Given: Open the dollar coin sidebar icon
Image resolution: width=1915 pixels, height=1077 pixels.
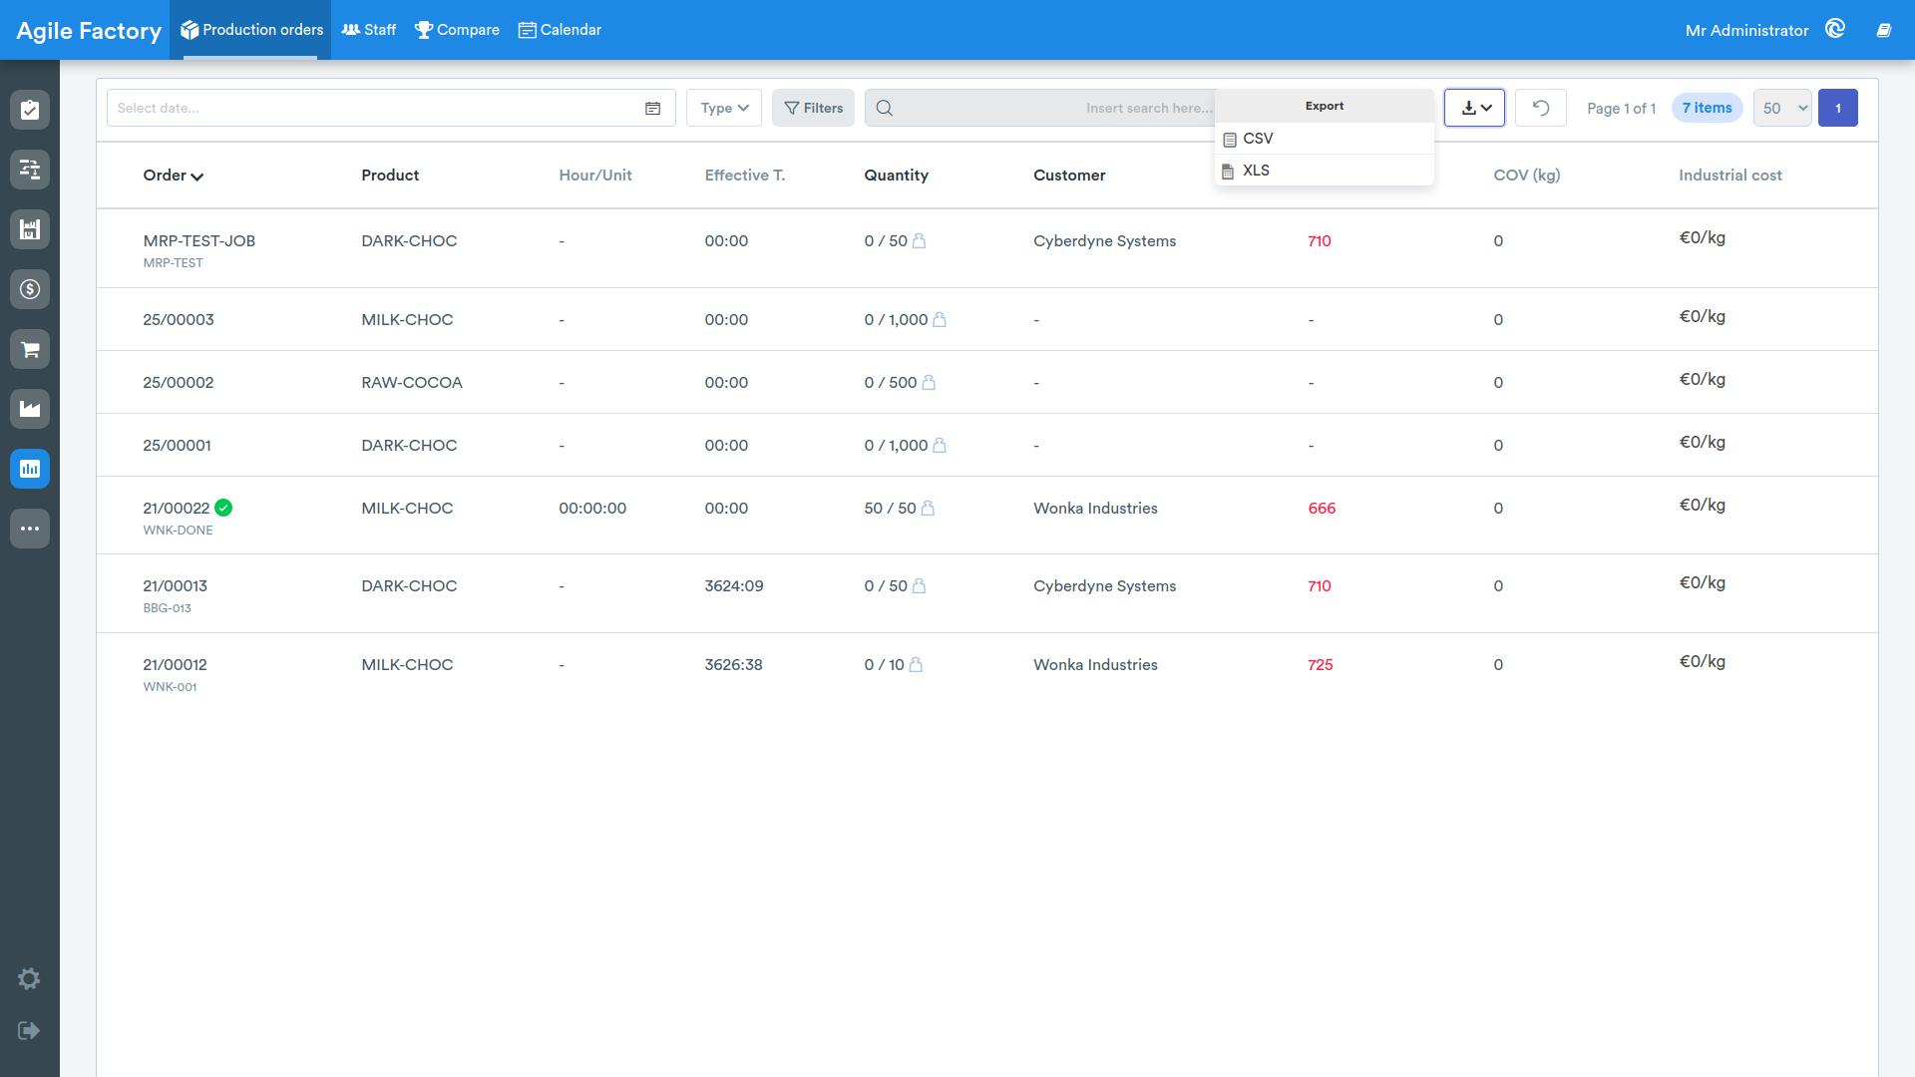Looking at the screenshot, I should point(30,289).
